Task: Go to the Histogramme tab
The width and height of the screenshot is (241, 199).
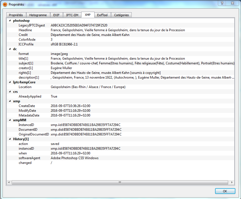Action: (x=38, y=15)
